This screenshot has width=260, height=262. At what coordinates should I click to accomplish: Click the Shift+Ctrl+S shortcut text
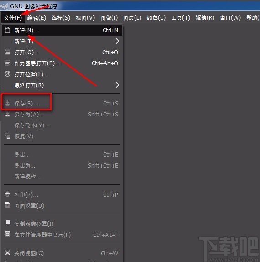103,115
